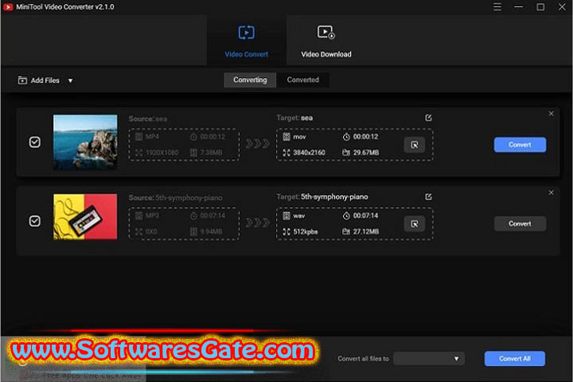Maximize the MiniTool Video Converter window
The width and height of the screenshot is (573, 382).
tap(540, 7)
